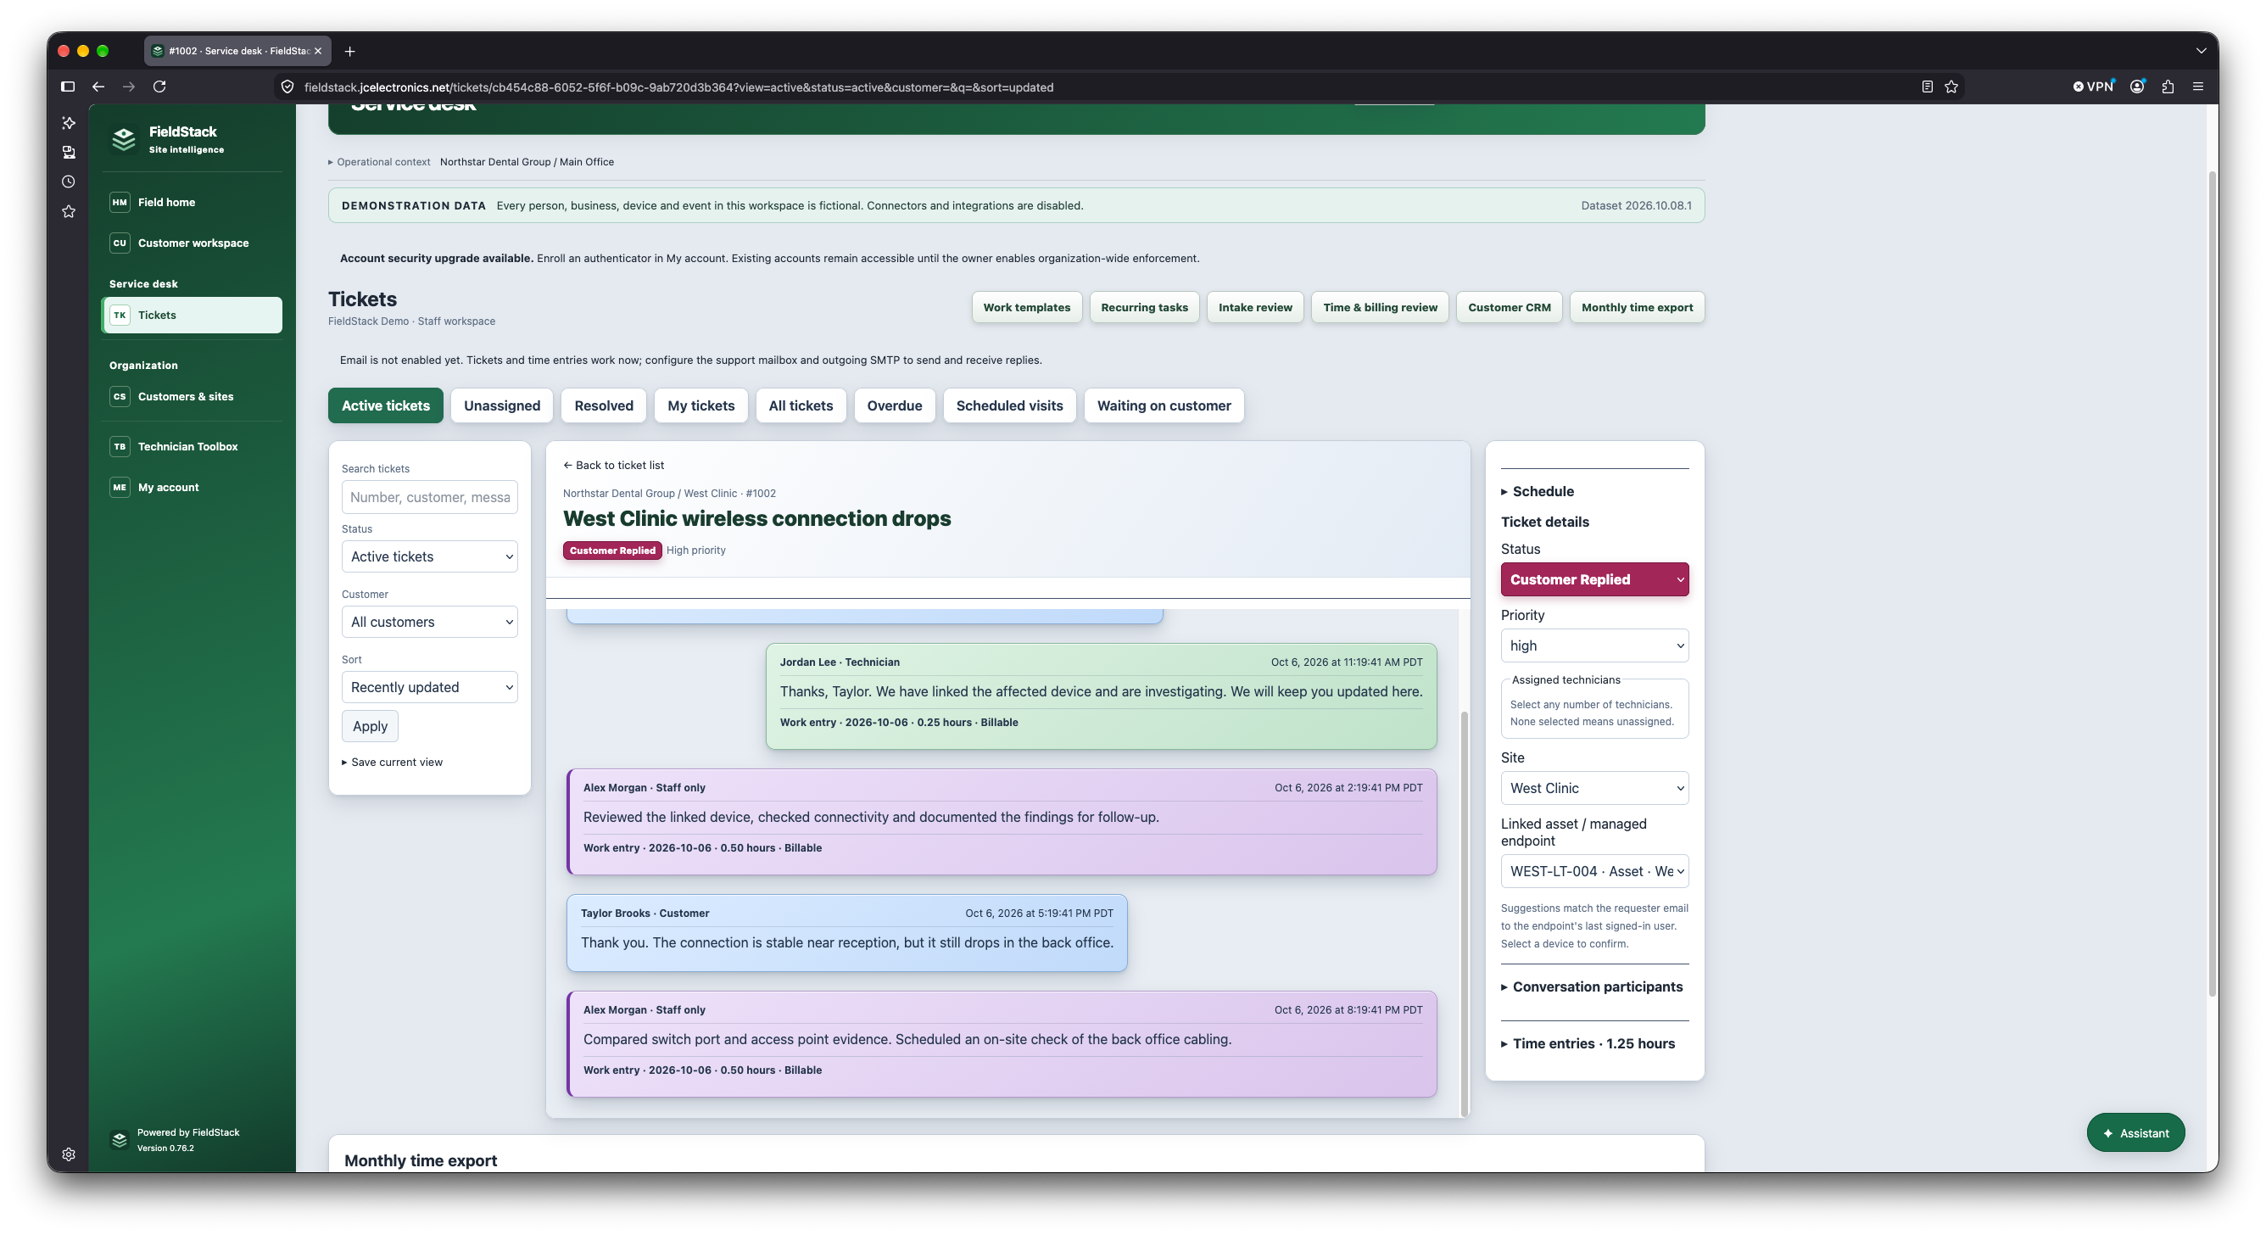The height and width of the screenshot is (1235, 2266).
Task: Expand the Operational context disclosure
Action: (379, 162)
